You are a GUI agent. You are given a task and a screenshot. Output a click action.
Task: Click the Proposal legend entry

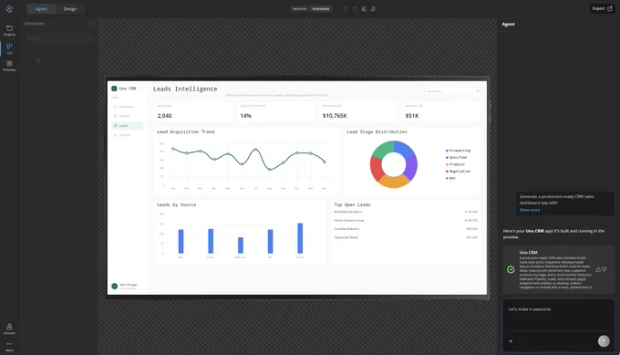(x=455, y=164)
